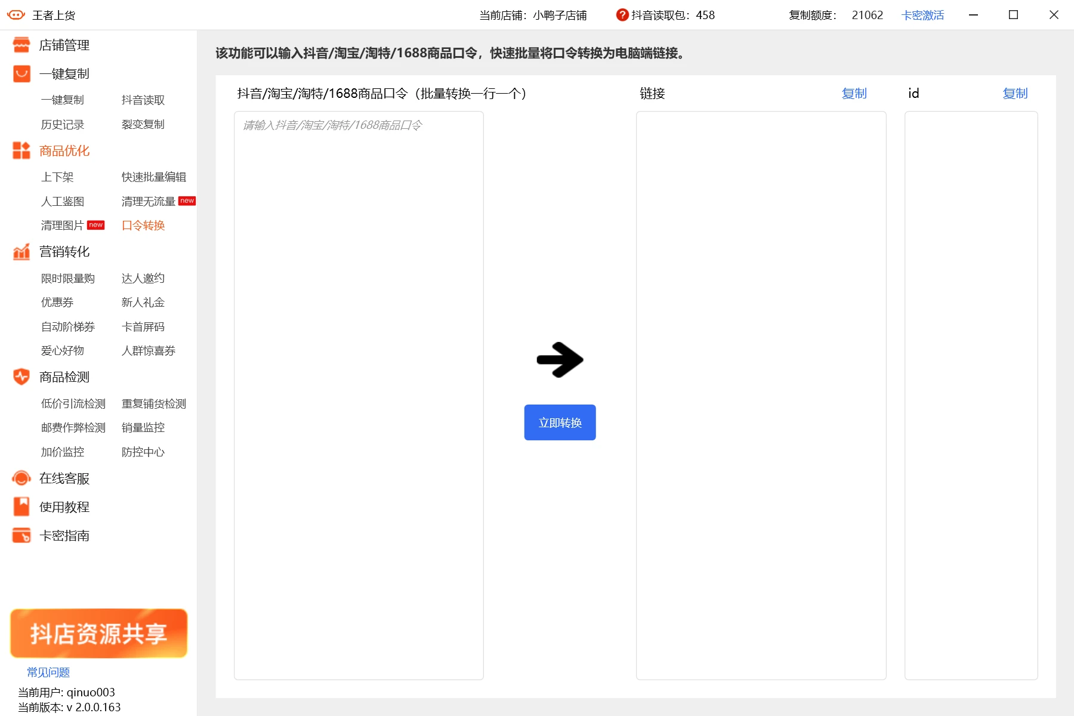This screenshot has height=716, width=1074.
Task: Click inside the id output box
Action: tap(971, 396)
